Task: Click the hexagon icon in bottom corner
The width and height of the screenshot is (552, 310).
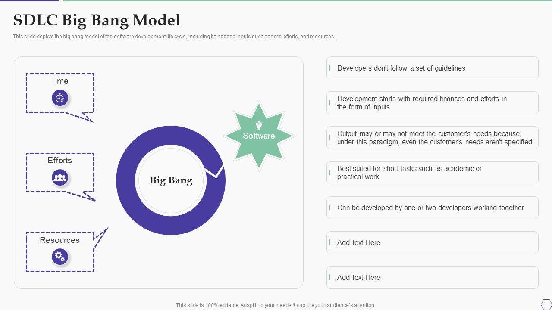Action: pyautogui.click(x=546, y=304)
